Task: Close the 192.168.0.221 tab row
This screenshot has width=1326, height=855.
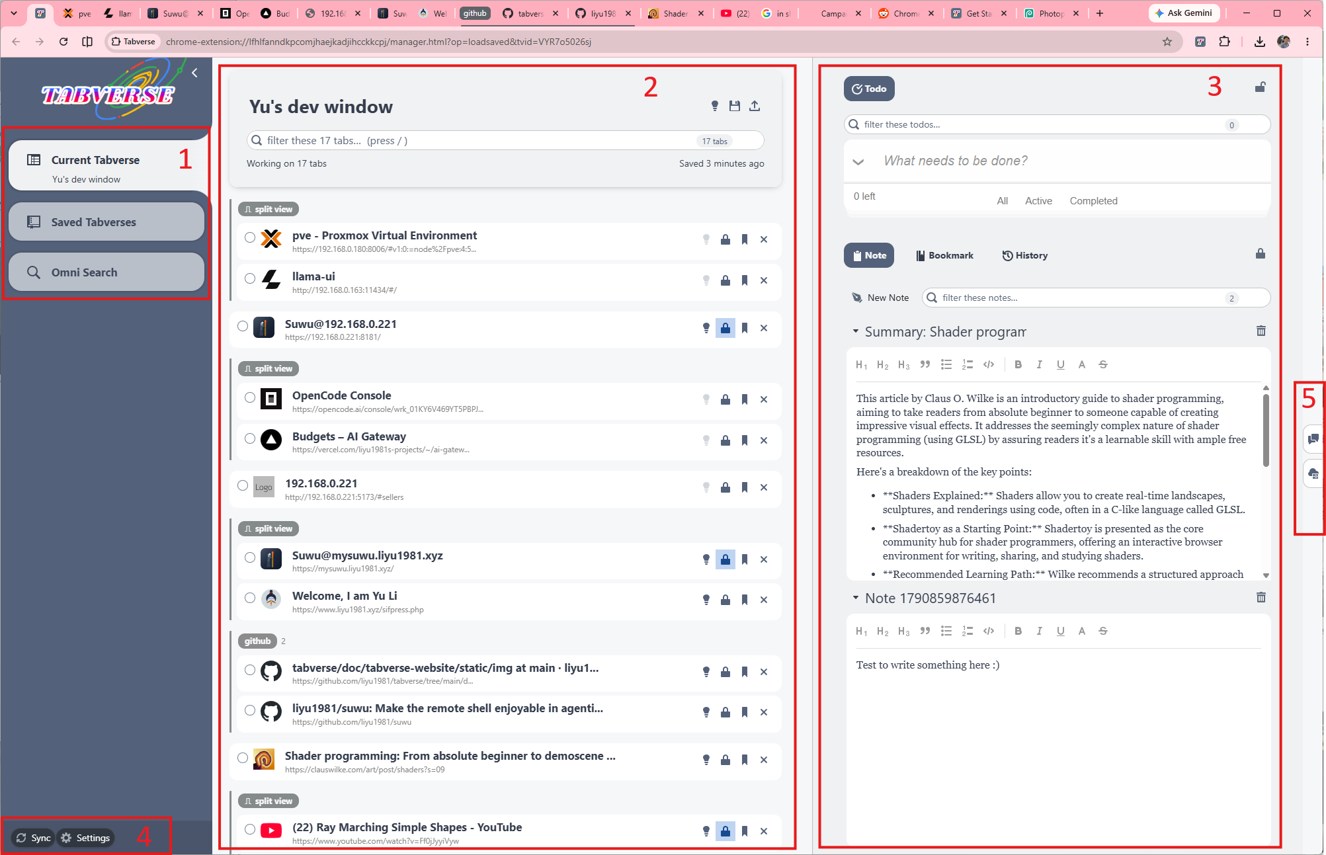Action: [764, 487]
